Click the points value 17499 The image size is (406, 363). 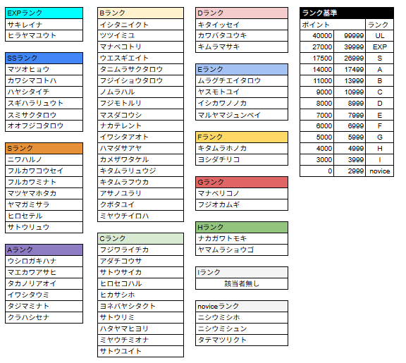(350, 69)
